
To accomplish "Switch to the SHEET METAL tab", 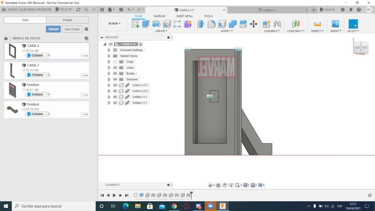I will pos(185,16).
